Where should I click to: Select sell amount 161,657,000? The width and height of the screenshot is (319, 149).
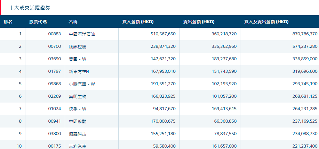tap(224, 146)
